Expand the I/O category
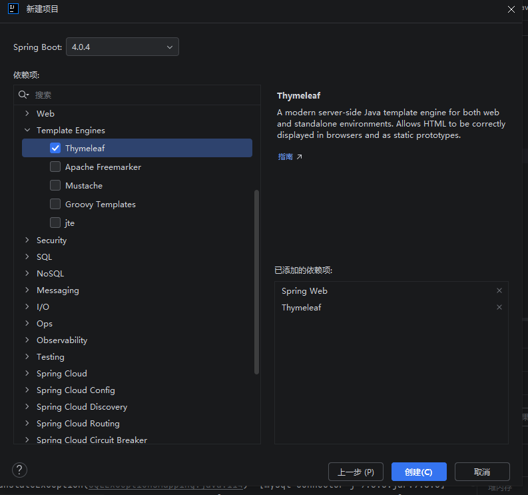The height and width of the screenshot is (495, 528). (27, 306)
